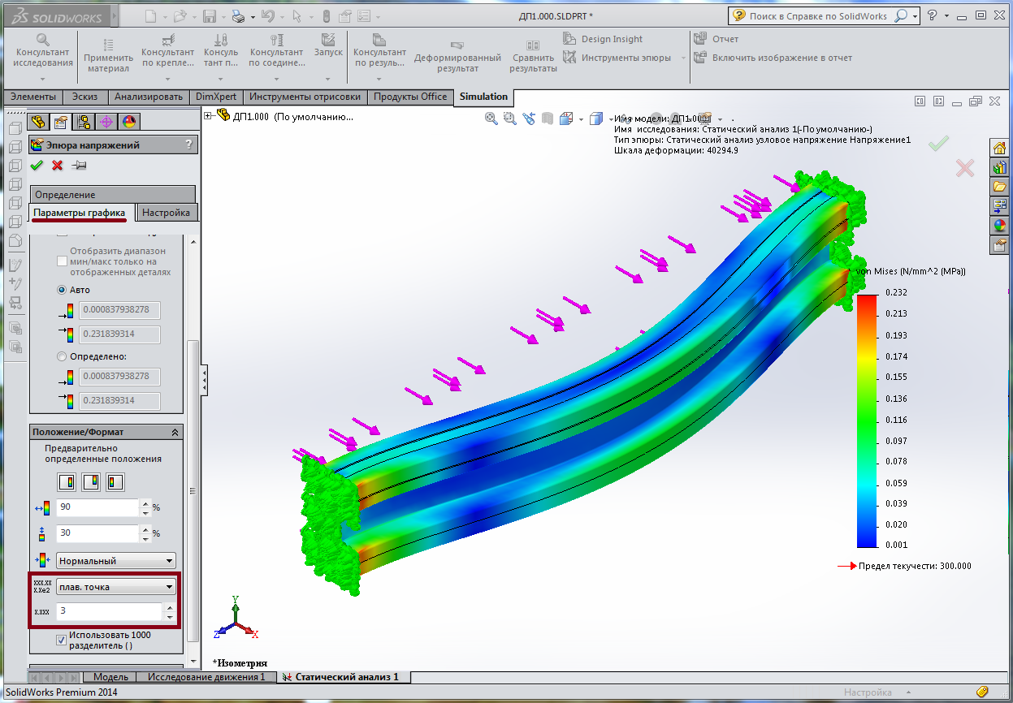Open help menu dropdown arrow in title bar
Screen dimensions: 1013x703
coord(946,15)
